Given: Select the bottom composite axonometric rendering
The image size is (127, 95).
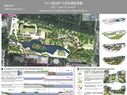Looking at the screenshot, I should 114,60.
